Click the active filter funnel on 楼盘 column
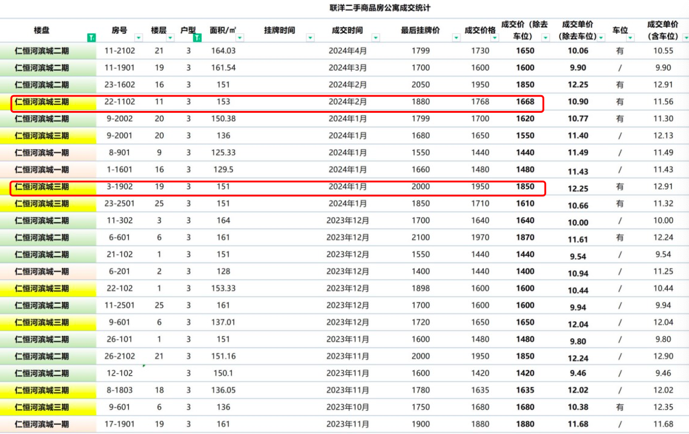Viewport: 689px width, 434px height. [x=91, y=36]
